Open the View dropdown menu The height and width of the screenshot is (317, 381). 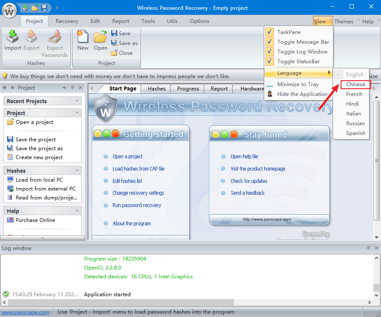click(323, 21)
